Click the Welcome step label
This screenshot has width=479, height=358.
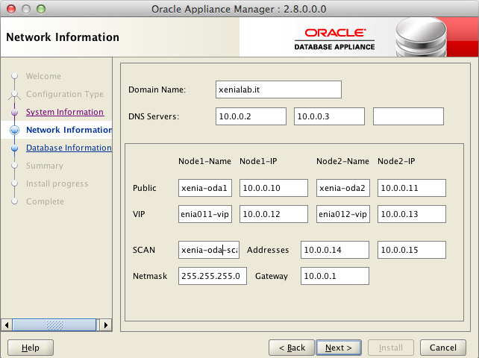(43, 76)
